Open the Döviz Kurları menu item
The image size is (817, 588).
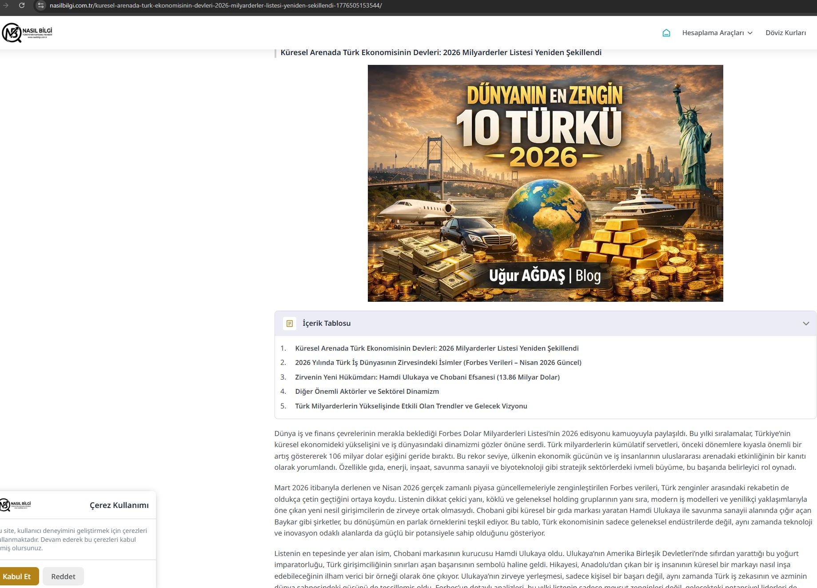(785, 33)
